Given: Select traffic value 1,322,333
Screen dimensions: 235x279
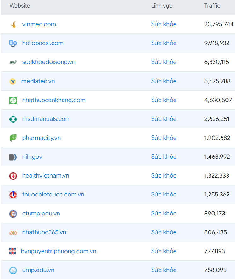Looking at the screenshot, I should [217, 176].
